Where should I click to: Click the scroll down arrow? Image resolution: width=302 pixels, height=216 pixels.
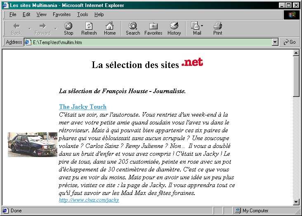(296, 202)
